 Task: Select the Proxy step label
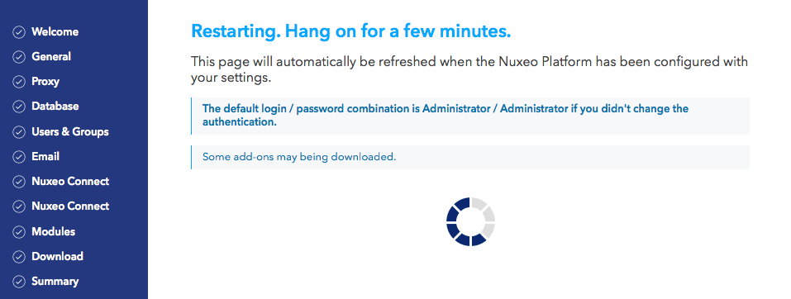(45, 82)
